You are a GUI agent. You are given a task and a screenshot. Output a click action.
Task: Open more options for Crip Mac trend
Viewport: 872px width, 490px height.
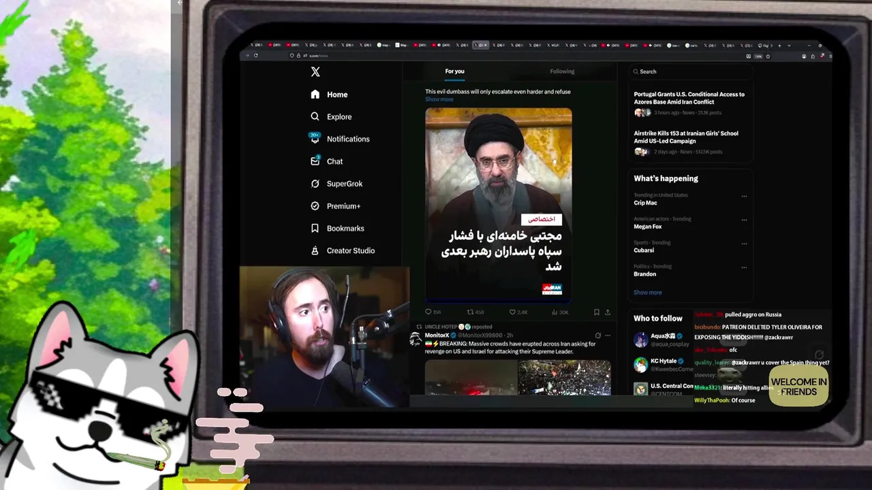tap(744, 197)
